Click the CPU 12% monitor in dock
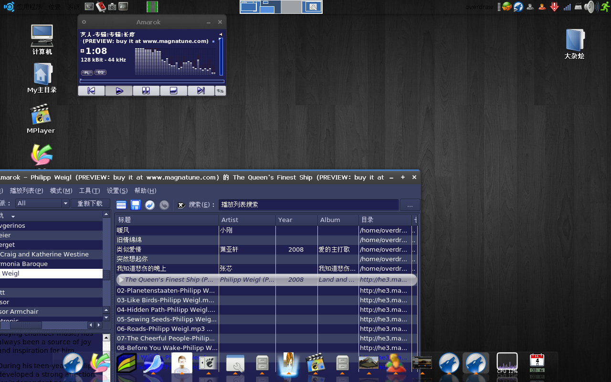The width and height of the screenshot is (611, 382). [x=507, y=363]
